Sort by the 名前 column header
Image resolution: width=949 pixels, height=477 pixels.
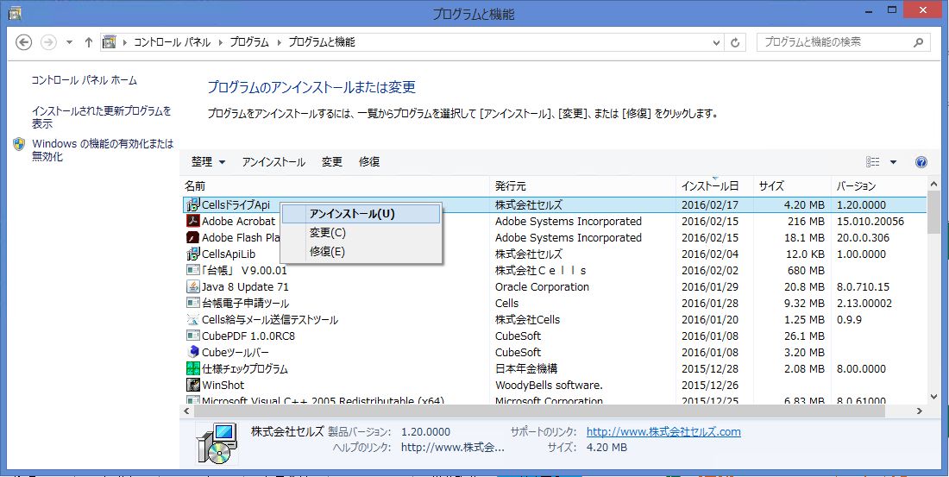[x=335, y=186]
